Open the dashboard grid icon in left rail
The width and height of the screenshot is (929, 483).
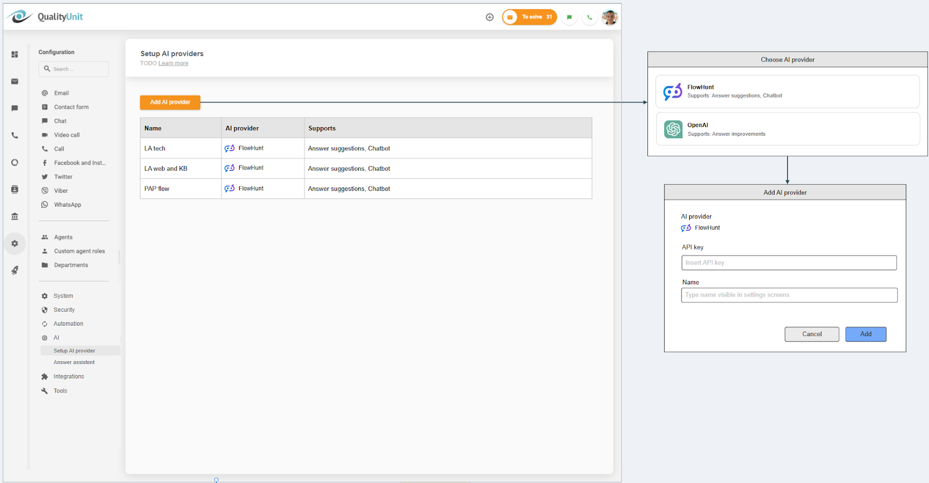click(x=15, y=55)
